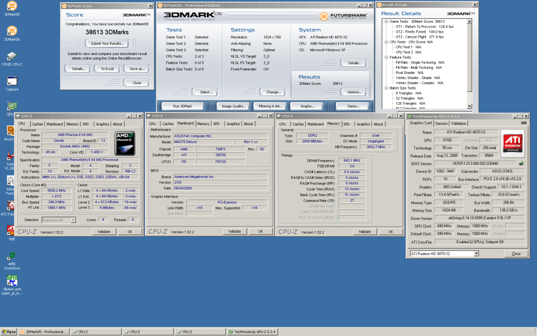This screenshot has width=537, height=336.
Task: Export the score with To Excel
Action: [107, 69]
